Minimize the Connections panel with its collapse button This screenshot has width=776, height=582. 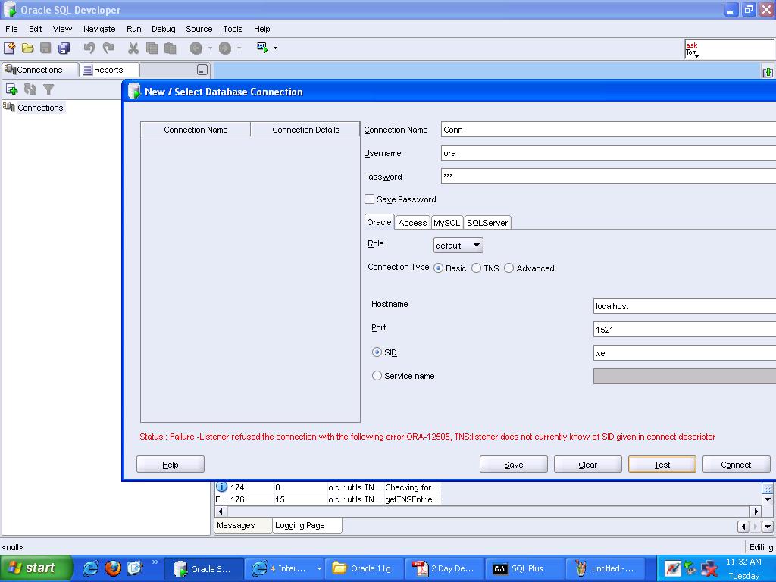coord(202,70)
